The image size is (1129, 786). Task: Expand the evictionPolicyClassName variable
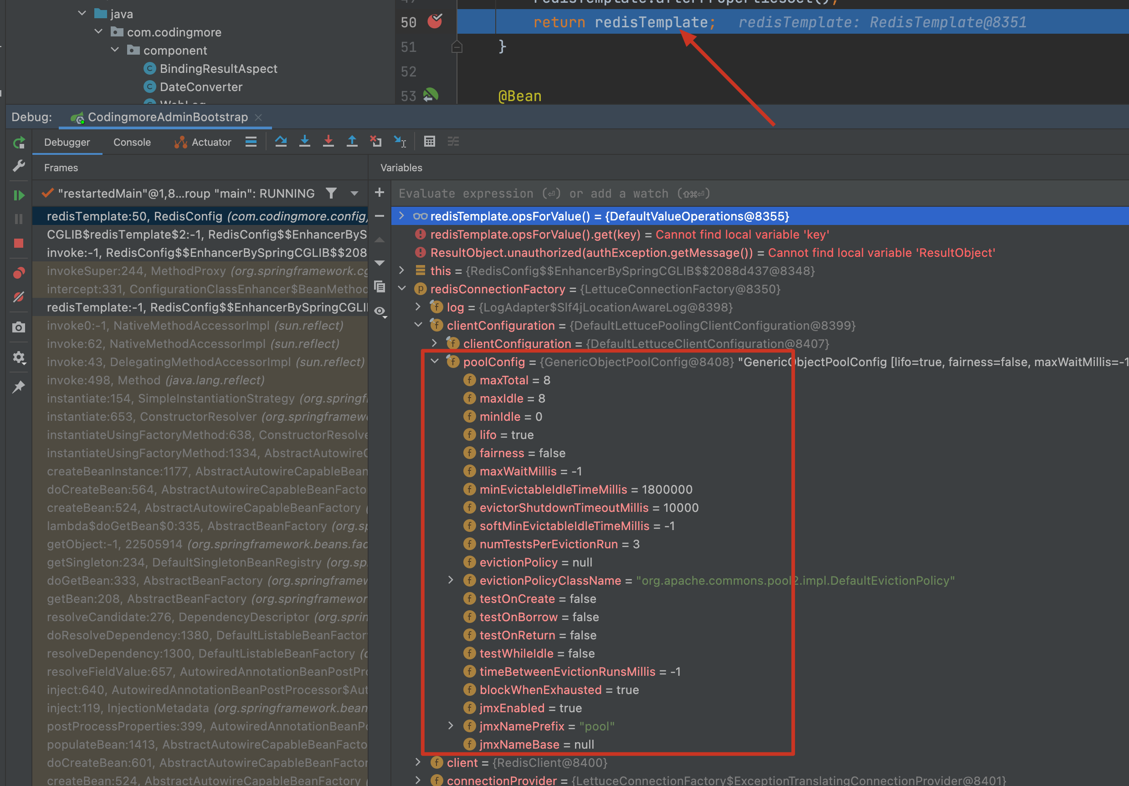(x=451, y=580)
